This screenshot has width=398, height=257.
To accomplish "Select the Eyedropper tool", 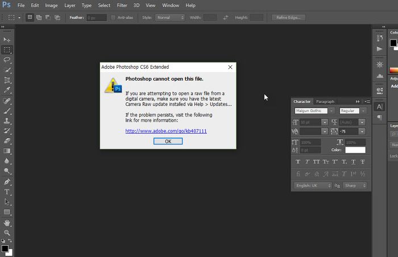I will point(7,90).
